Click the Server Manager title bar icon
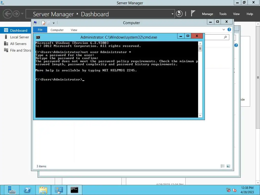The height and width of the screenshot is (195, 260). tap(3, 3)
